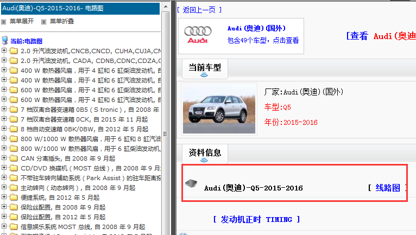Select 菜单折叠 menu option

pyautogui.click(x=62, y=21)
